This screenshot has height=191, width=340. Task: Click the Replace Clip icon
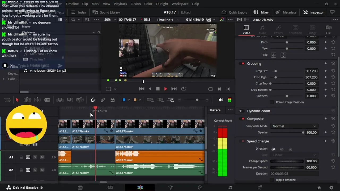point(80,100)
